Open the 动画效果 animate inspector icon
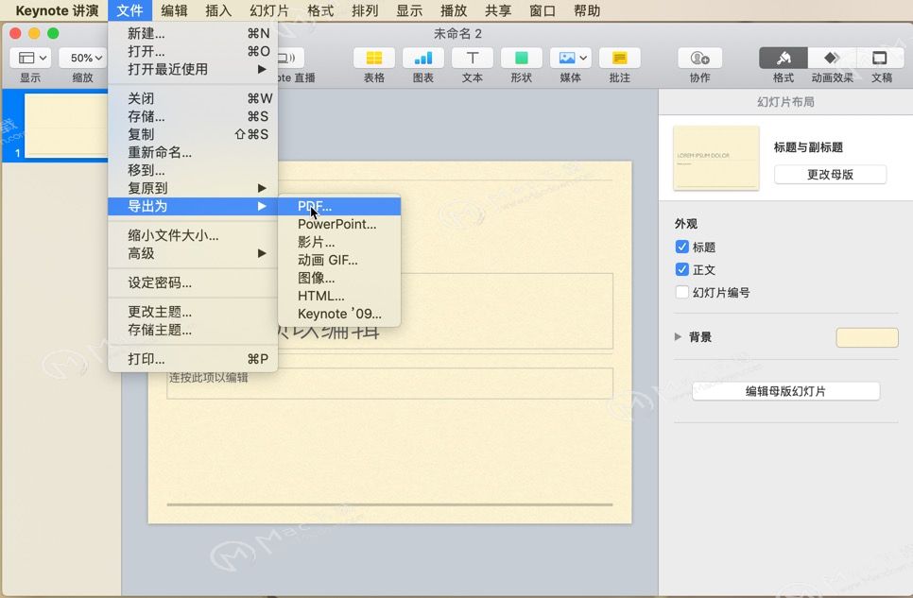 pyautogui.click(x=832, y=58)
